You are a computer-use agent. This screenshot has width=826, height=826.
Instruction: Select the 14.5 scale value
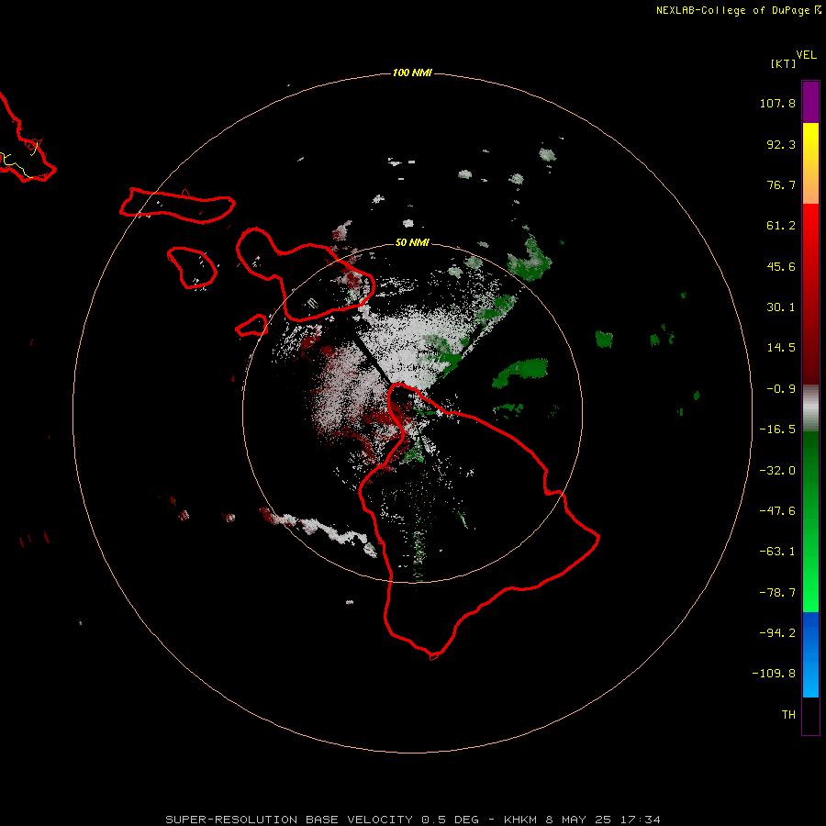[x=781, y=348]
